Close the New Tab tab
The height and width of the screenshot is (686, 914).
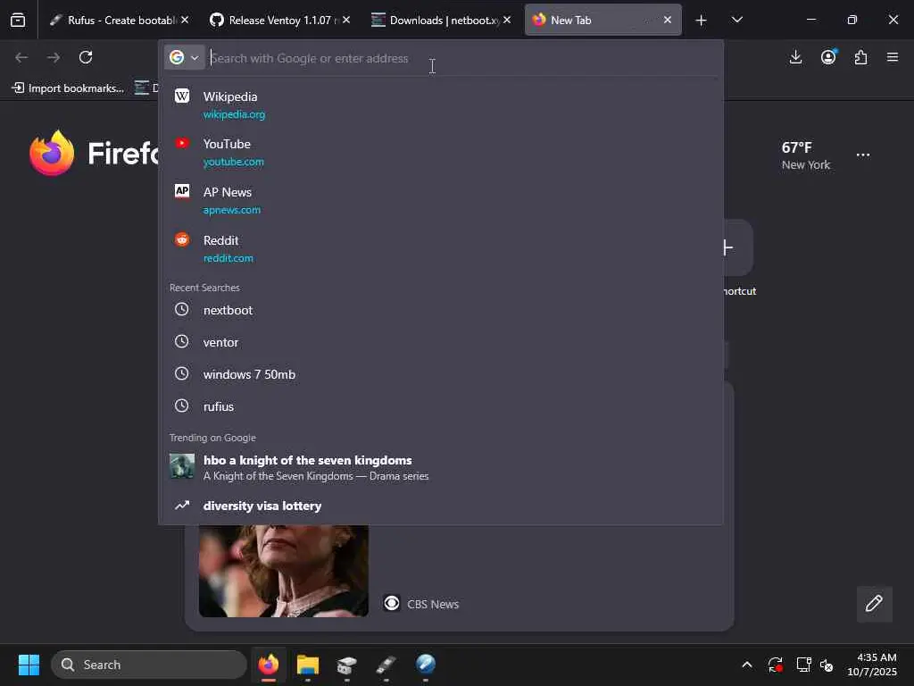[668, 20]
